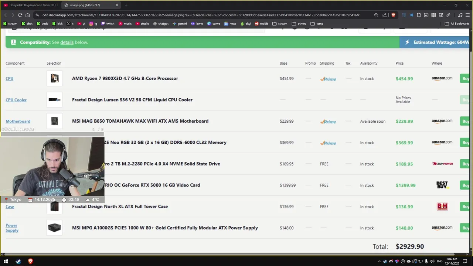Open the reddit bookmark
Image resolution: width=473 pixels, height=266 pixels.
(x=261, y=24)
